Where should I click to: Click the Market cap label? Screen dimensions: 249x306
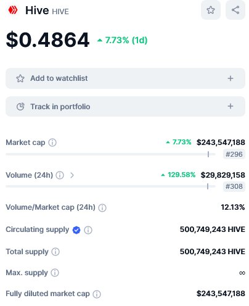25,143
